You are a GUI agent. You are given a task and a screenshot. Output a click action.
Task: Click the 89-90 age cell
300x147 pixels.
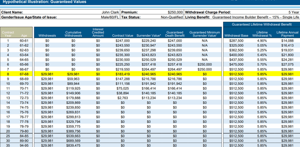coord(24,141)
